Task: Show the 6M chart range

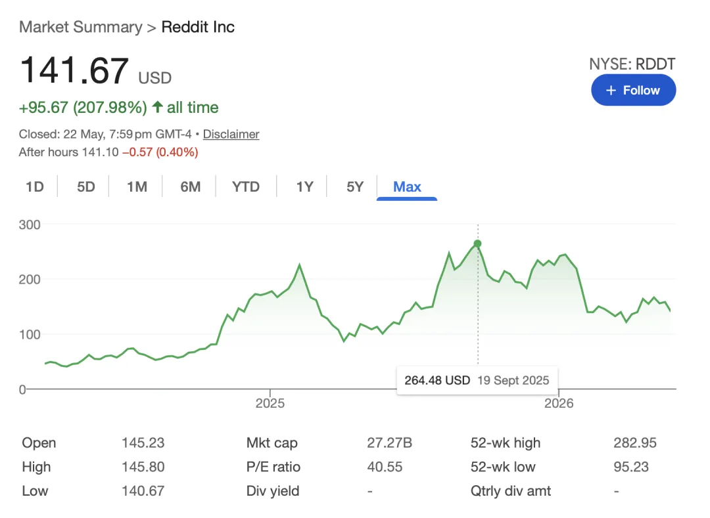Action: (190, 186)
